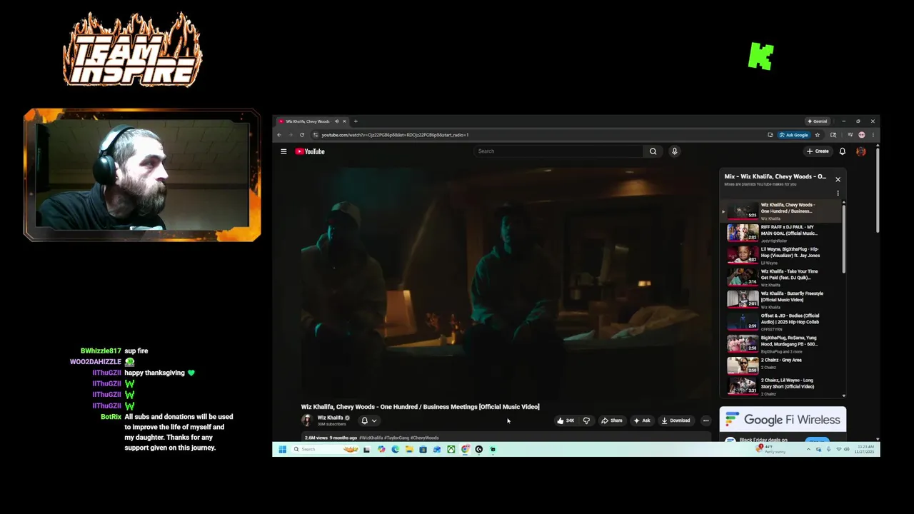Open the Mix playlist three-dot options

[x=838, y=193]
